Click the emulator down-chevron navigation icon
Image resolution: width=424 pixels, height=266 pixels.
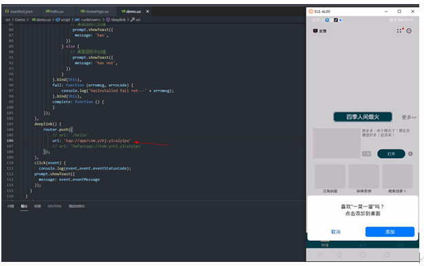320,254
